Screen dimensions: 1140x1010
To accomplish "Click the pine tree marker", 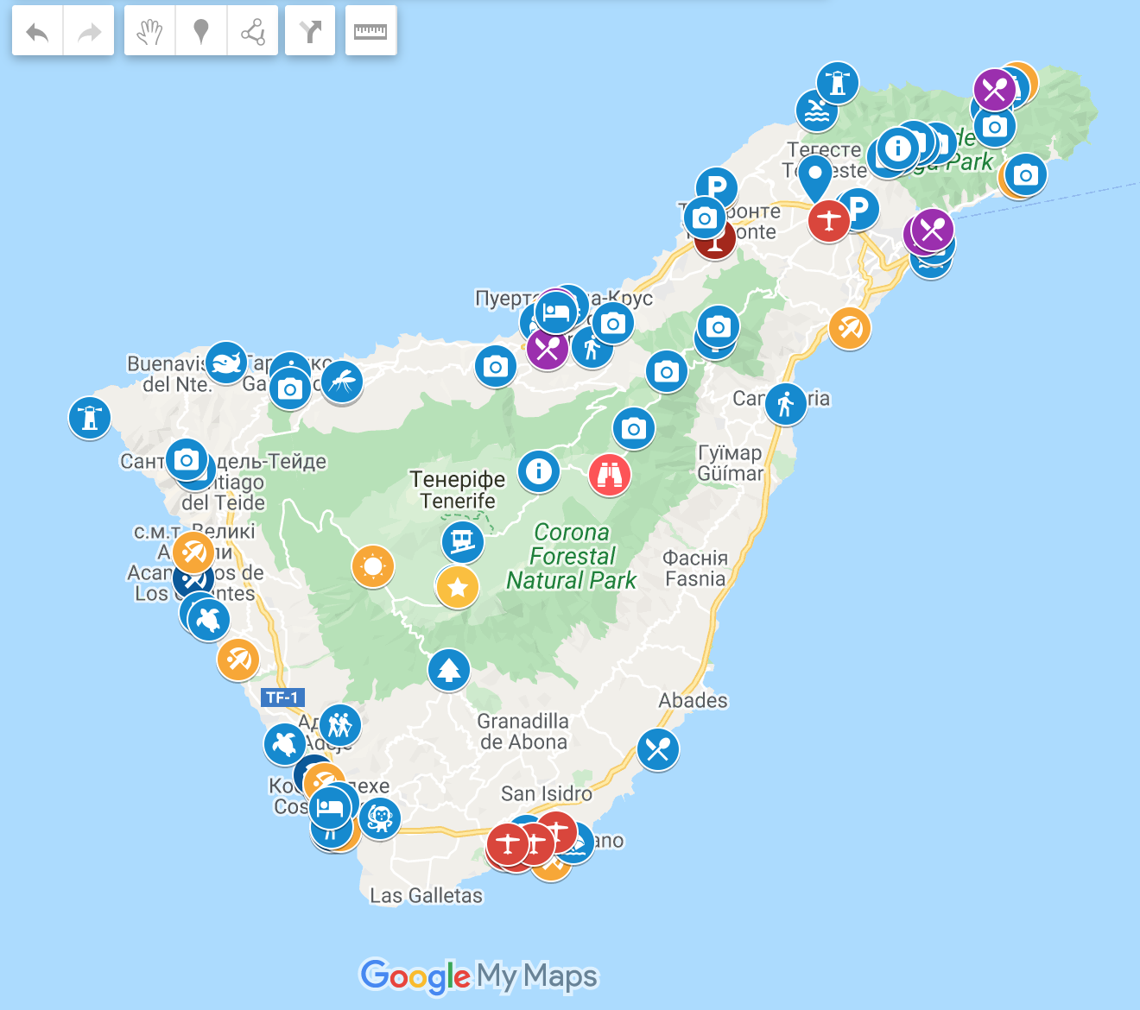I will [449, 669].
